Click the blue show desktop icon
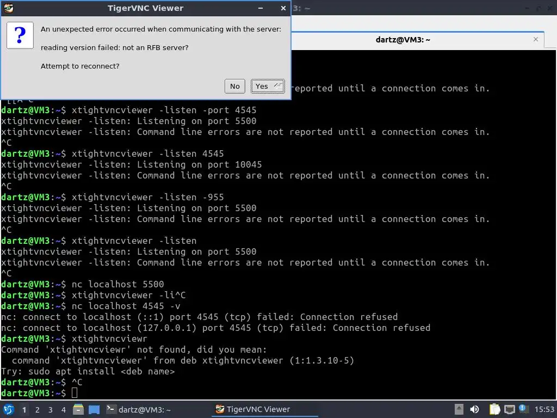 tap(94, 409)
